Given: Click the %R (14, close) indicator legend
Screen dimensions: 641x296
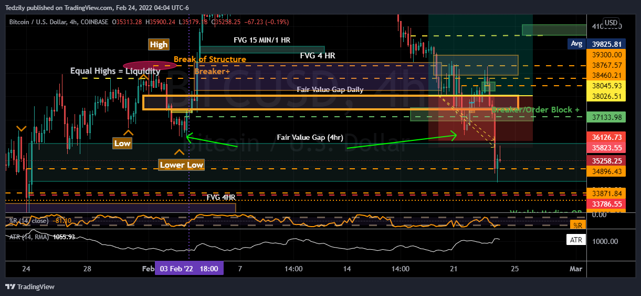Looking at the screenshot, I should point(30,220).
